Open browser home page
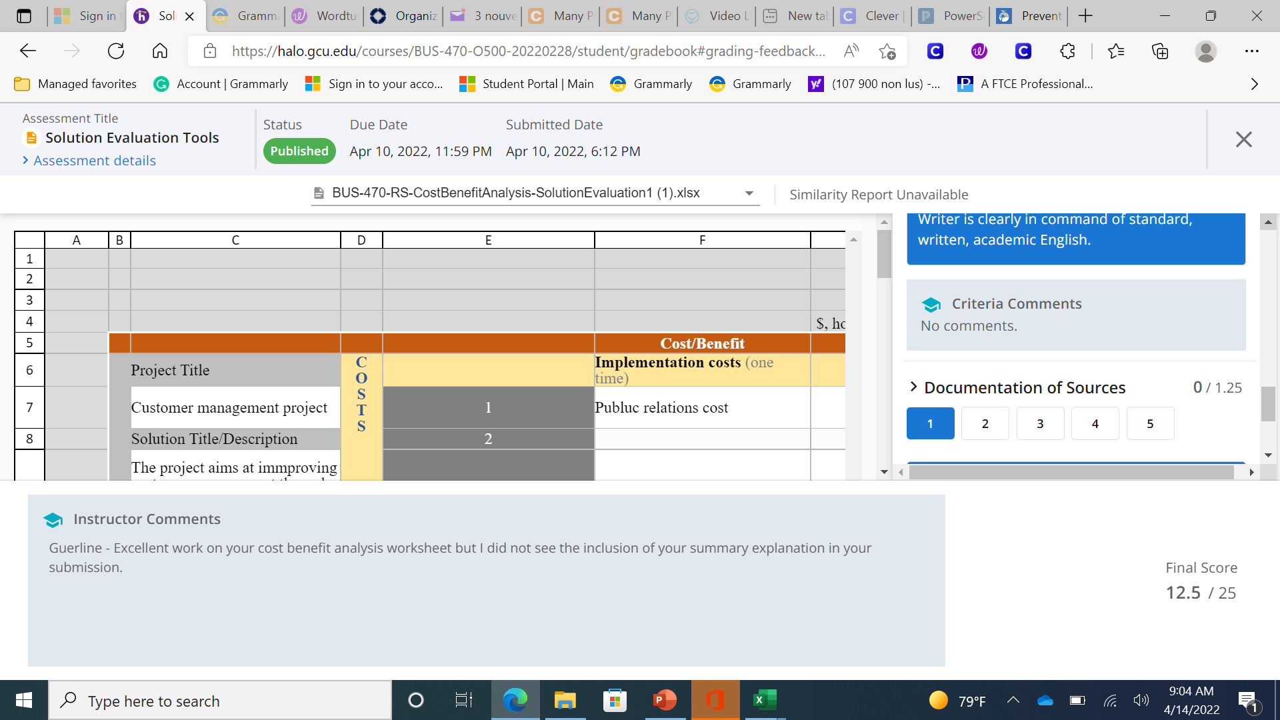Viewport: 1280px width, 720px height. [160, 51]
